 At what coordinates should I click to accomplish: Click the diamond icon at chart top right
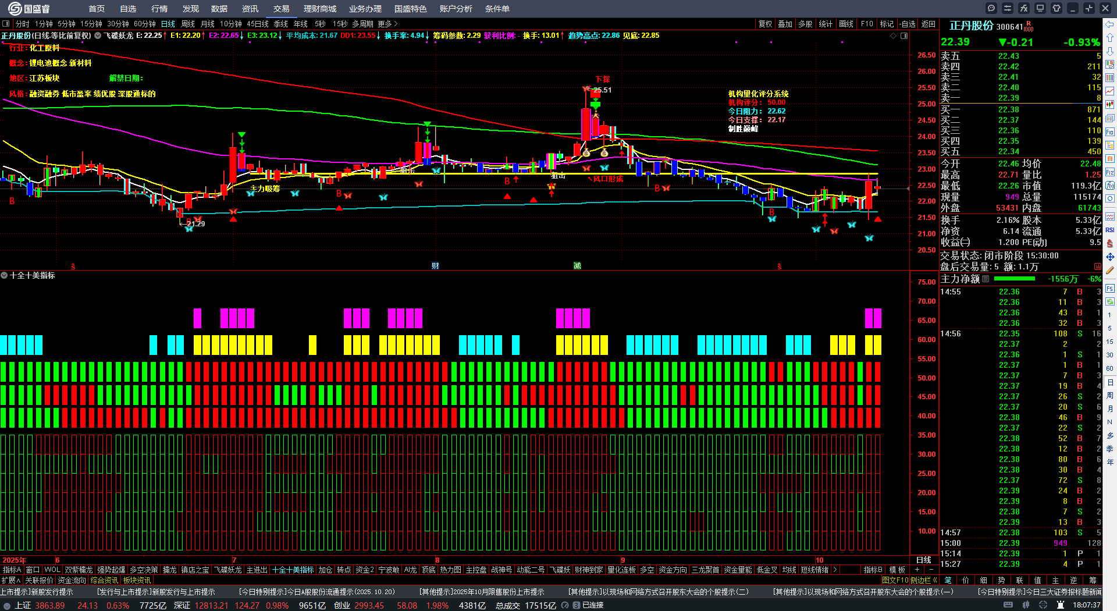click(x=894, y=36)
